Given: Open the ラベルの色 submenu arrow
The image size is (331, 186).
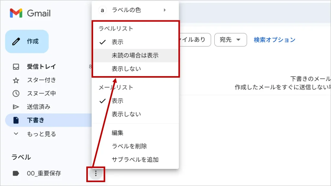Looking at the screenshot, I should [165, 10].
